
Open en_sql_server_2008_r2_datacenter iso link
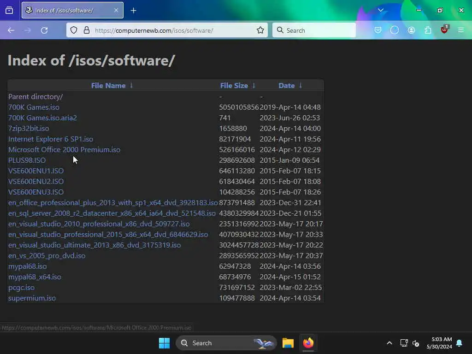(x=112, y=213)
